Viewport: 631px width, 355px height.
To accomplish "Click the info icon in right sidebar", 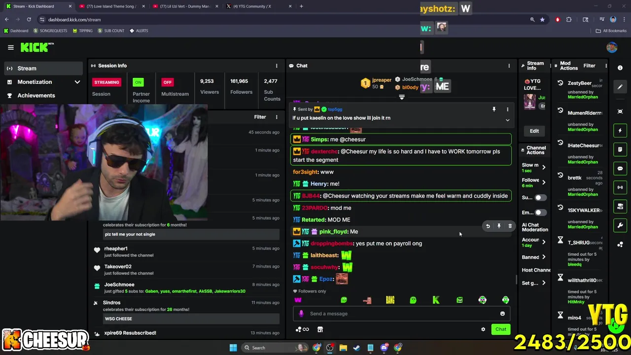I will (620, 68).
